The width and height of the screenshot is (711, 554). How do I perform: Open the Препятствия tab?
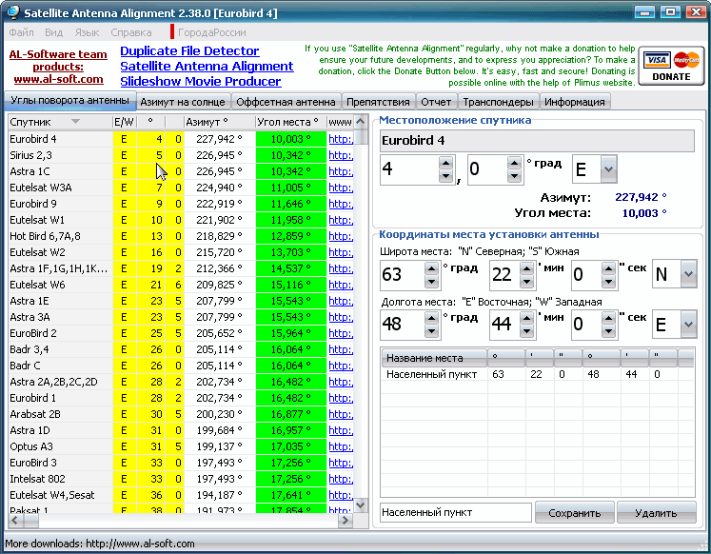pyautogui.click(x=378, y=102)
